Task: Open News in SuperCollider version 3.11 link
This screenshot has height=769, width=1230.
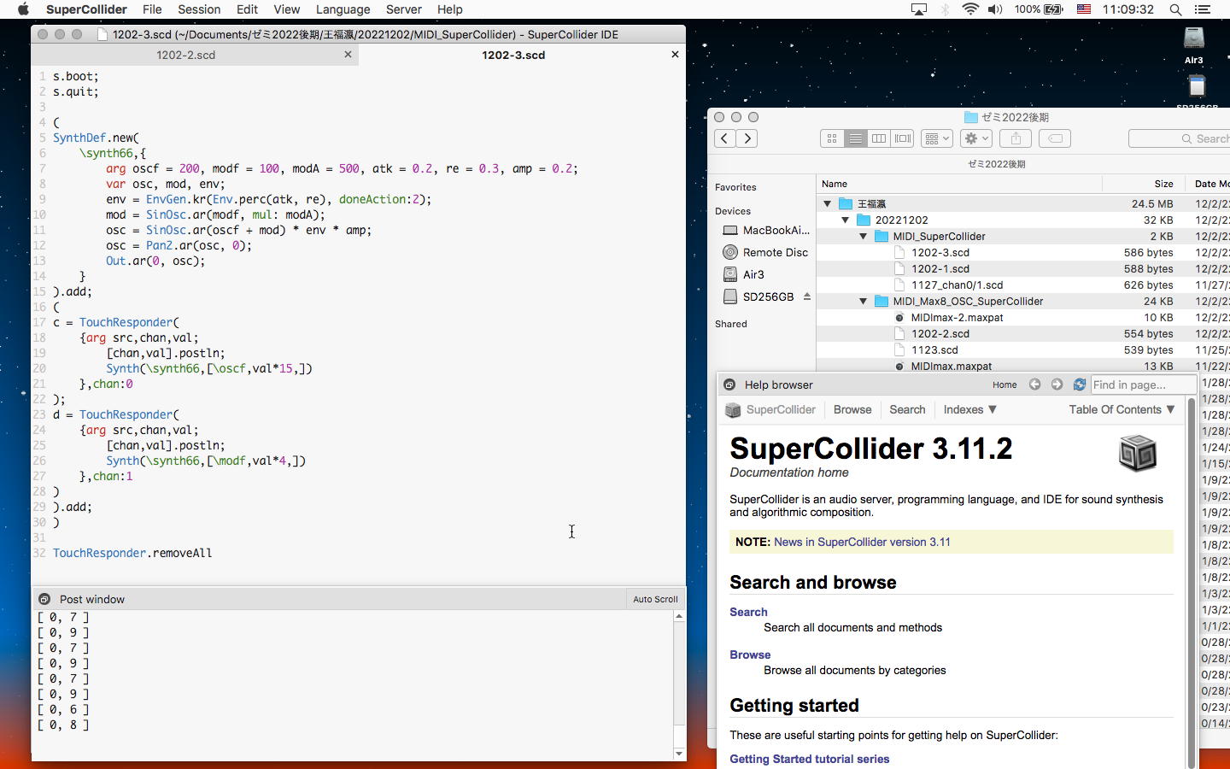Action: tap(861, 543)
